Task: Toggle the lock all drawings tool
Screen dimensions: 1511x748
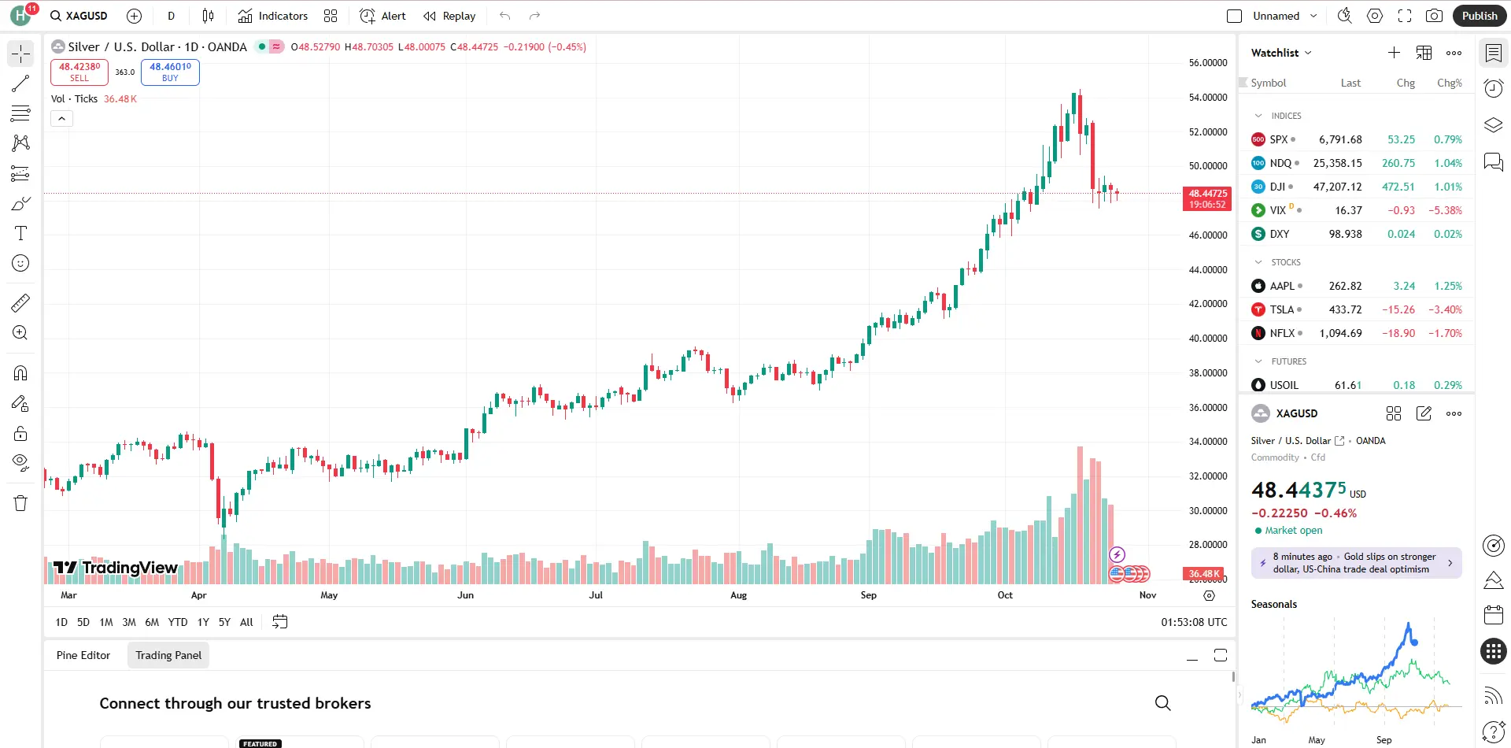Action: (x=20, y=434)
